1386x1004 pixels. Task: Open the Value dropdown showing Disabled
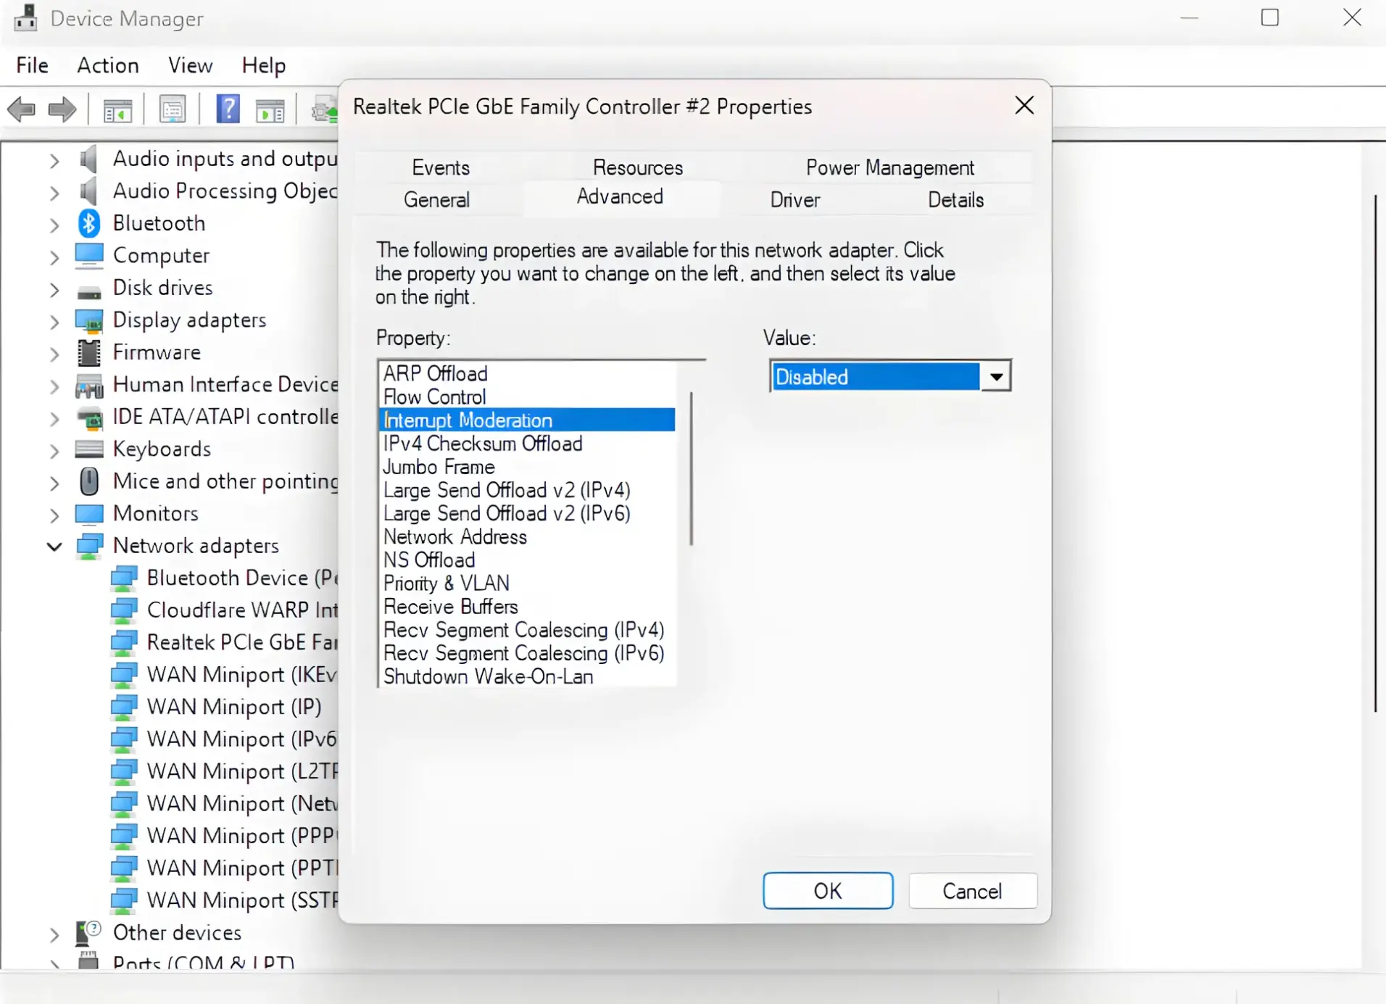pyautogui.click(x=890, y=377)
